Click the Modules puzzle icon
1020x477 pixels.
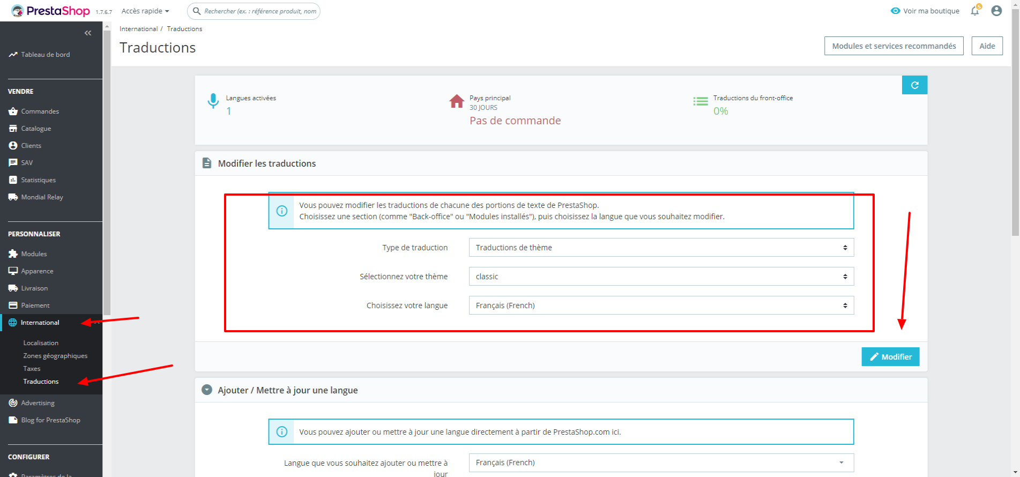(13, 254)
